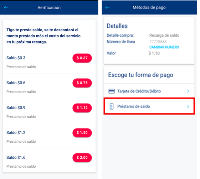Choose the $ 2.00 loan button

(x=82, y=158)
